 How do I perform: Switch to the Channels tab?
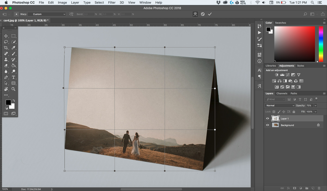pos(282,93)
